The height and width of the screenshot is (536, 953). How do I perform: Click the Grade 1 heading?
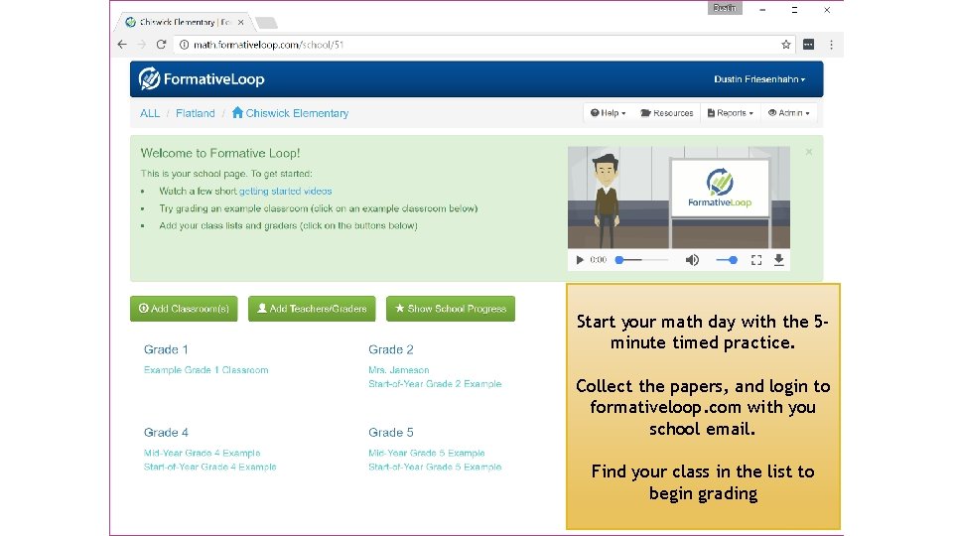(166, 349)
